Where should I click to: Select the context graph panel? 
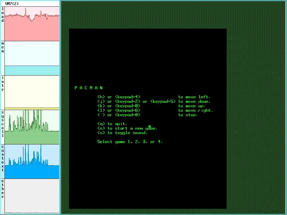tap(32, 162)
